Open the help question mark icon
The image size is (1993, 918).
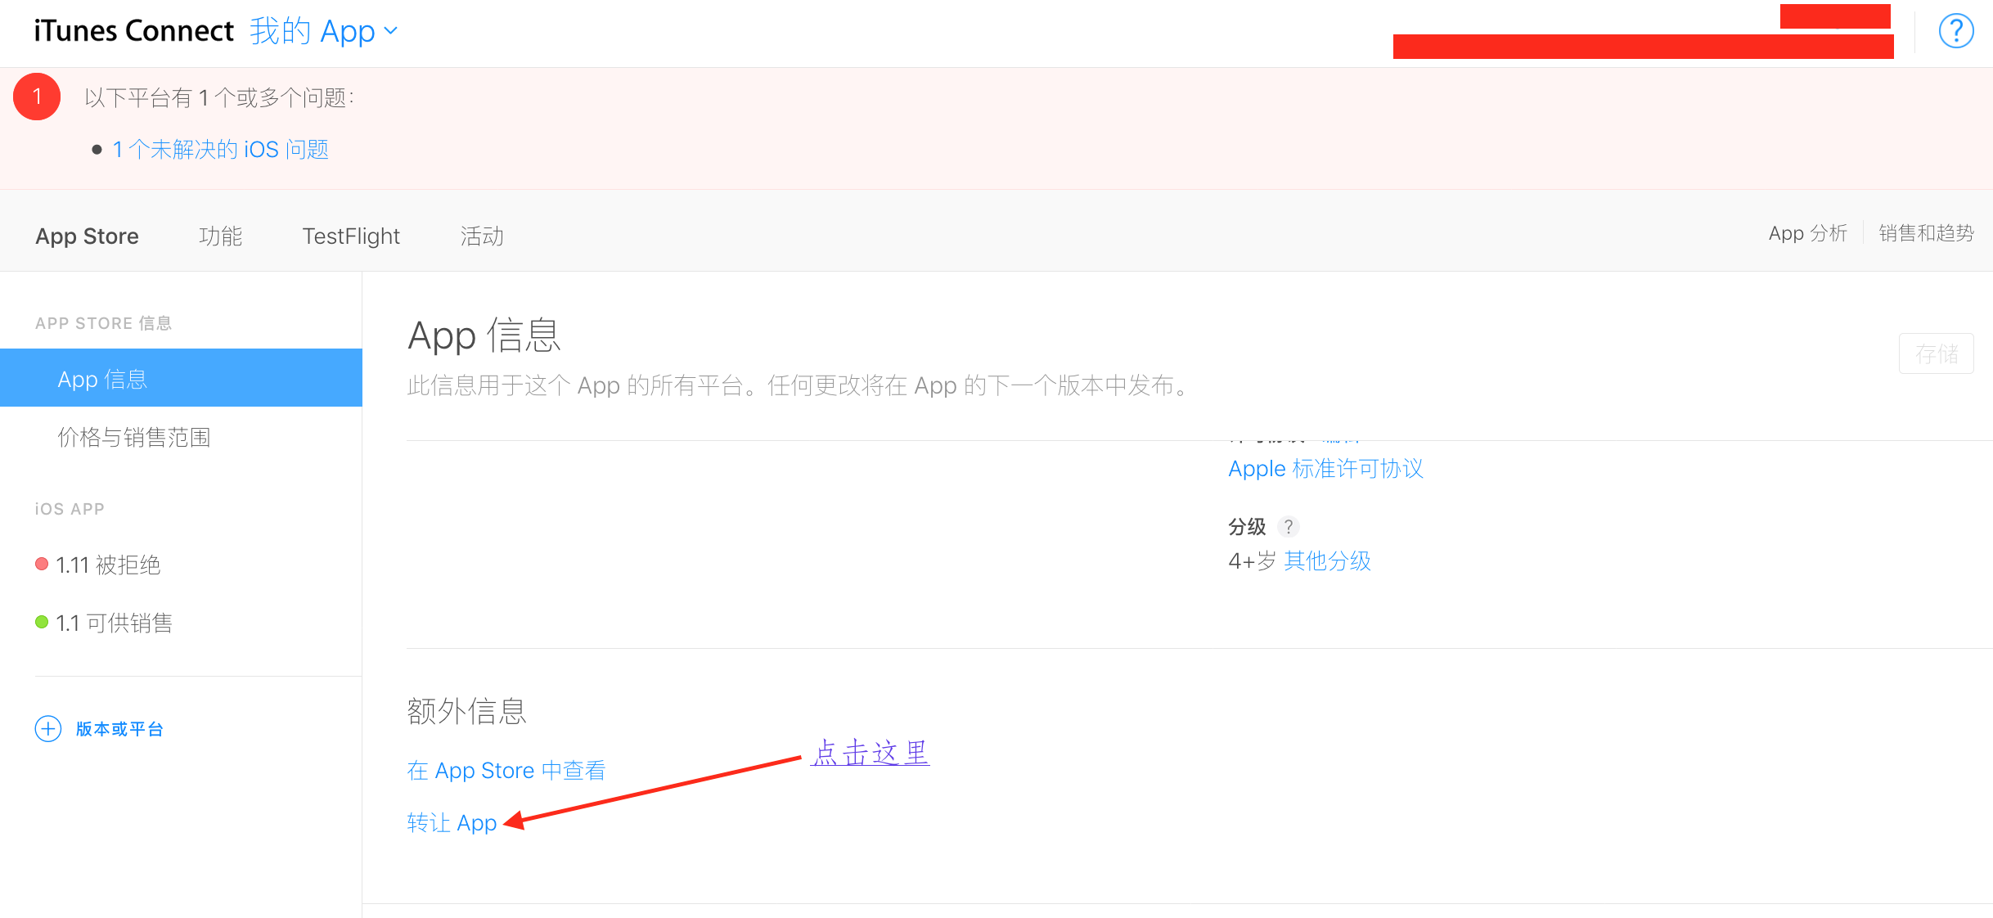1956,32
